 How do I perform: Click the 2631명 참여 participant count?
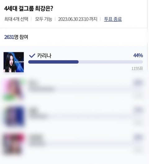[x=16, y=37]
